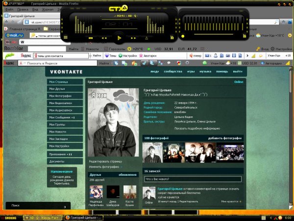Start playback with the player's play button
Viewport: 294px width, 221px height.
coord(119,38)
